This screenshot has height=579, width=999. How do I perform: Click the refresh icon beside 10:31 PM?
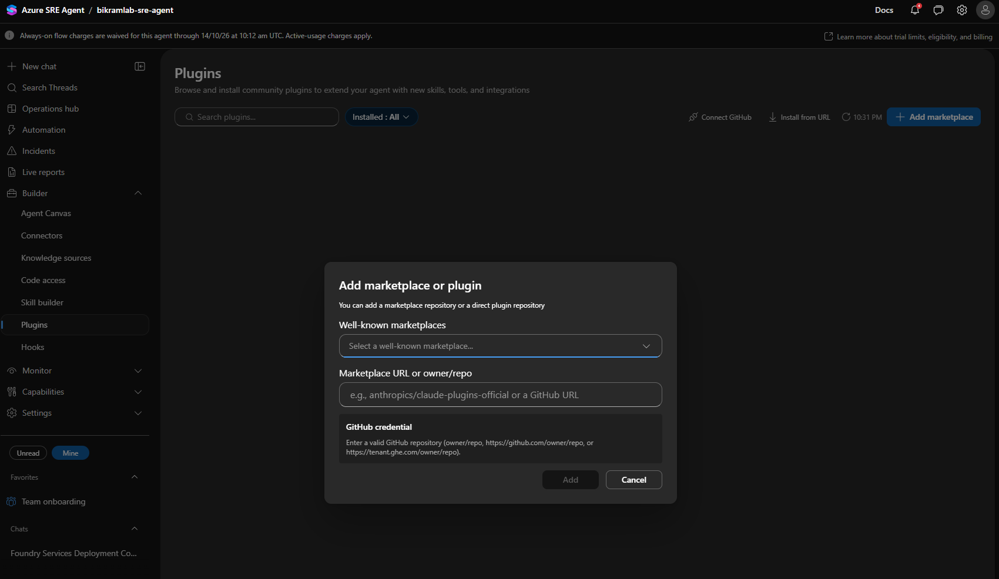pyautogui.click(x=846, y=117)
